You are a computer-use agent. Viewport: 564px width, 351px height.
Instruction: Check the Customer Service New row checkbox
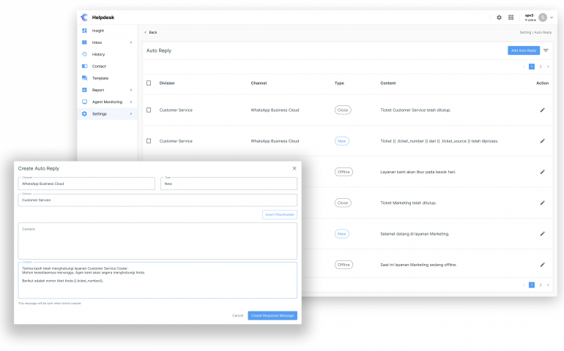[149, 140]
